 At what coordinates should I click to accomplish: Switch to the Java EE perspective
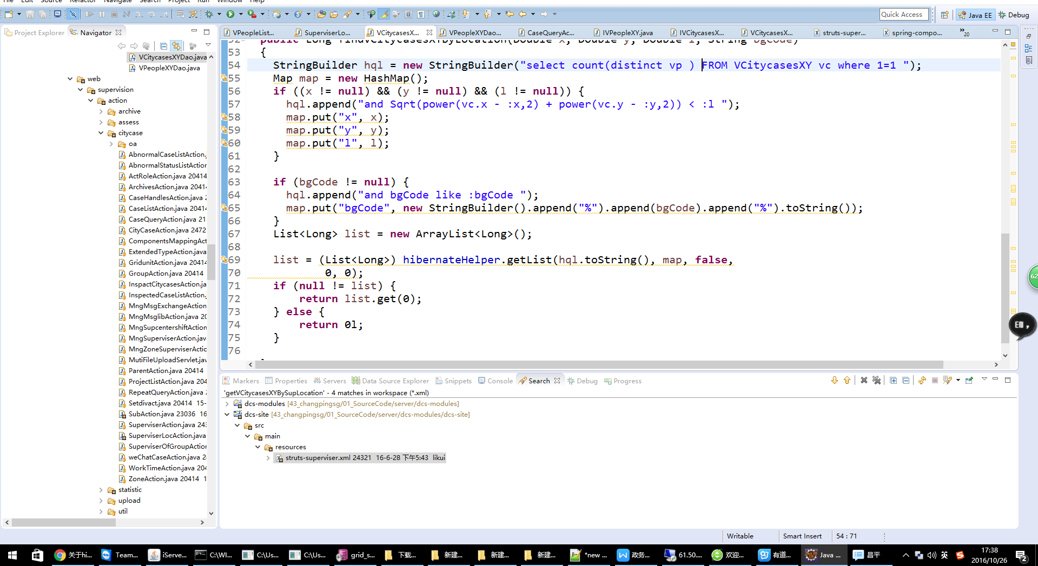pos(975,15)
